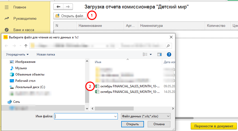Select 'Сеть' in the navigation tree
The width and height of the screenshot is (238, 131).
tap(16, 102)
